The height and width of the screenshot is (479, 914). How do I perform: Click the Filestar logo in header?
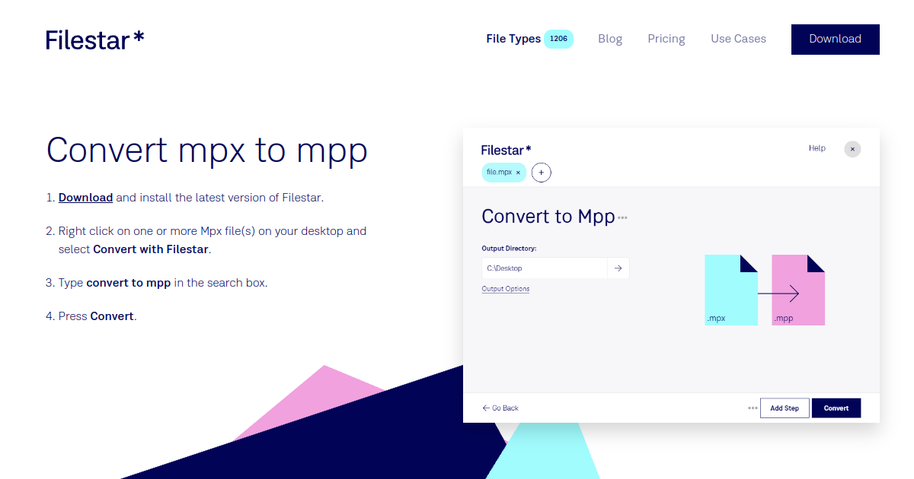pyautogui.click(x=94, y=40)
